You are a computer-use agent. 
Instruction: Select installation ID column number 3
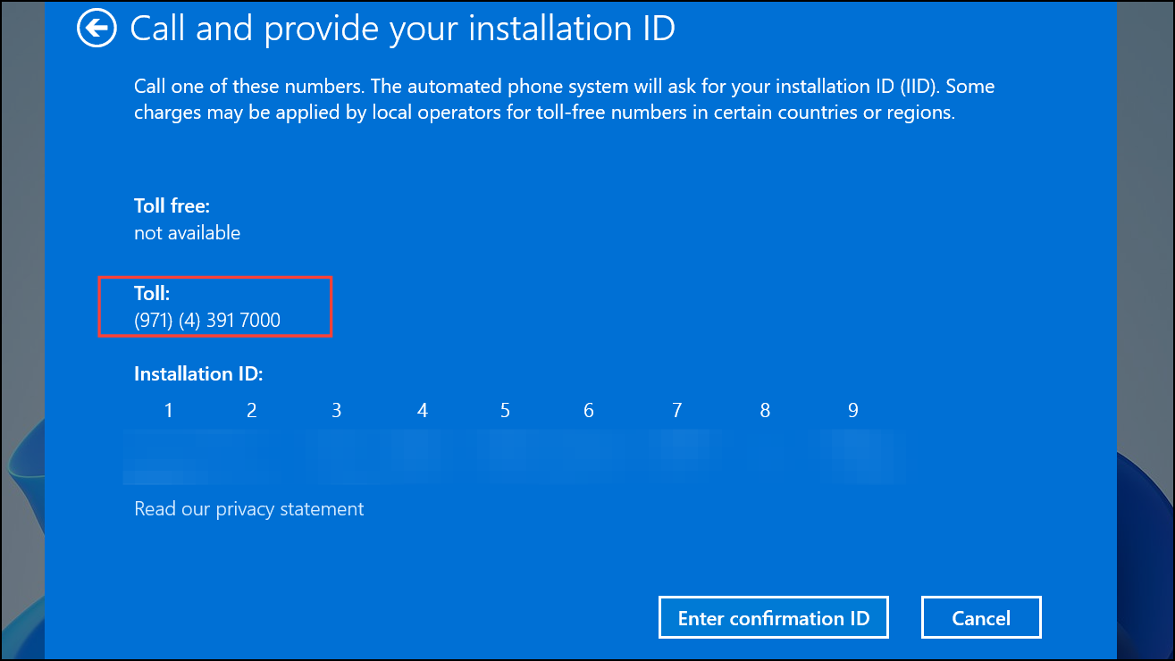point(337,411)
